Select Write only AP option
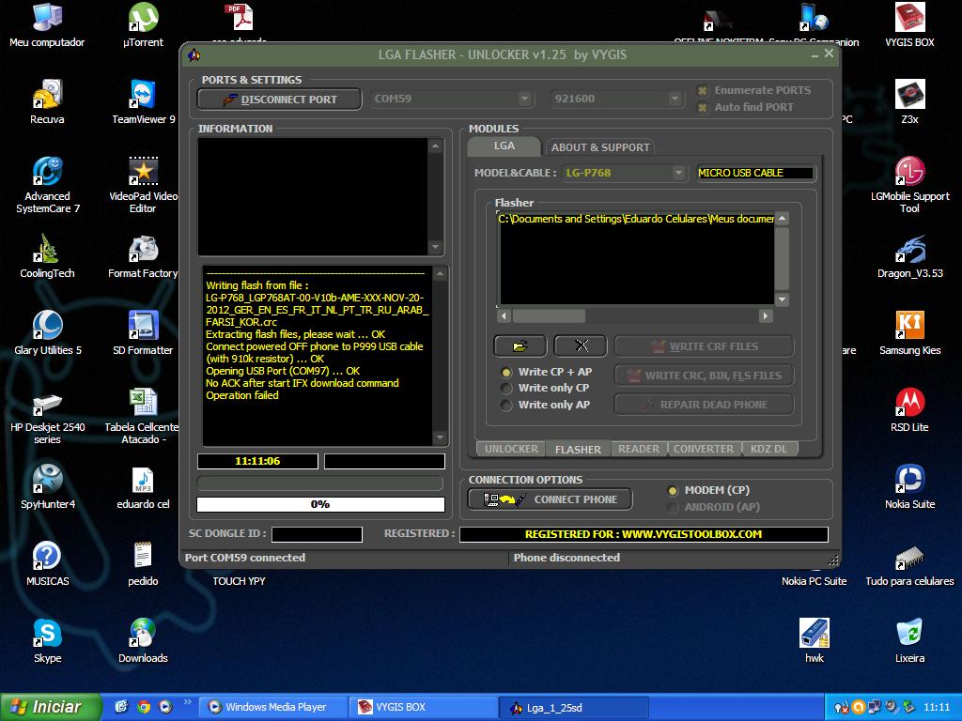This screenshot has height=721, width=962. (506, 405)
